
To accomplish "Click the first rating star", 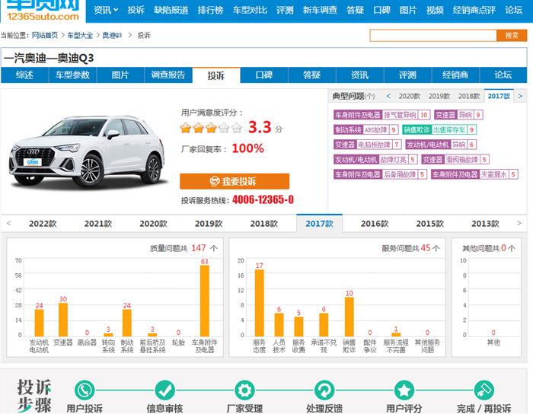I will tap(186, 128).
